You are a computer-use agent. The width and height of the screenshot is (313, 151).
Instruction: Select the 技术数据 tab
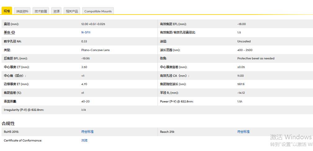coord(41,11)
